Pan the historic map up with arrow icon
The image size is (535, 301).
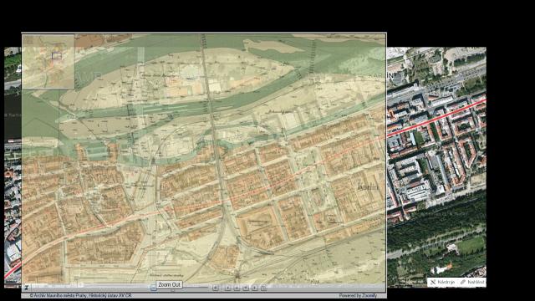coord(237,288)
